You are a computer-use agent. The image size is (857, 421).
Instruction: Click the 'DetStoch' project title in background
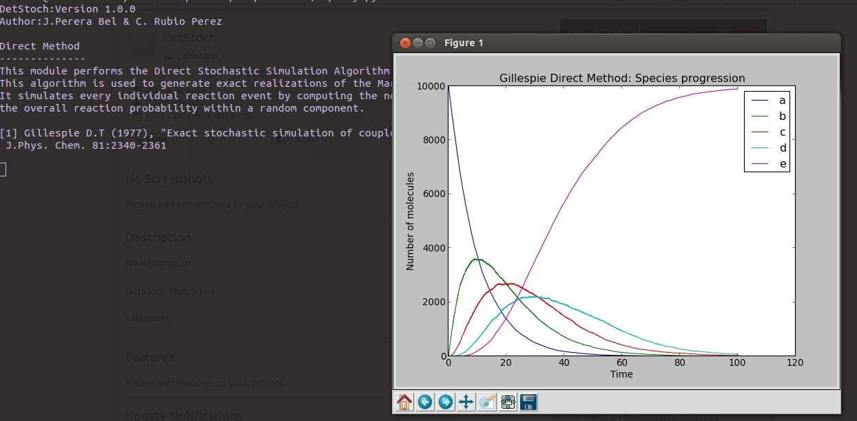point(189,38)
